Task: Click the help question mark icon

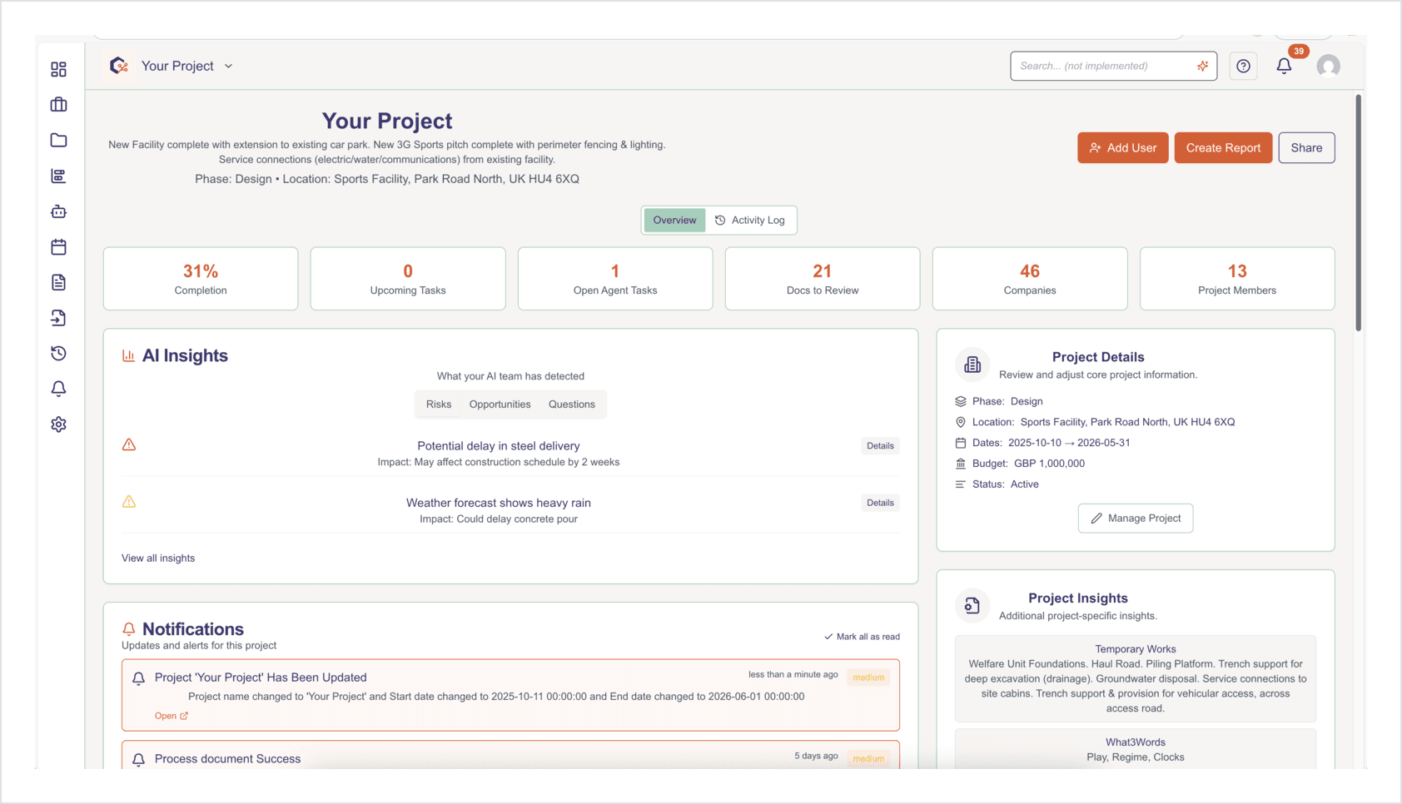Action: 1243,65
